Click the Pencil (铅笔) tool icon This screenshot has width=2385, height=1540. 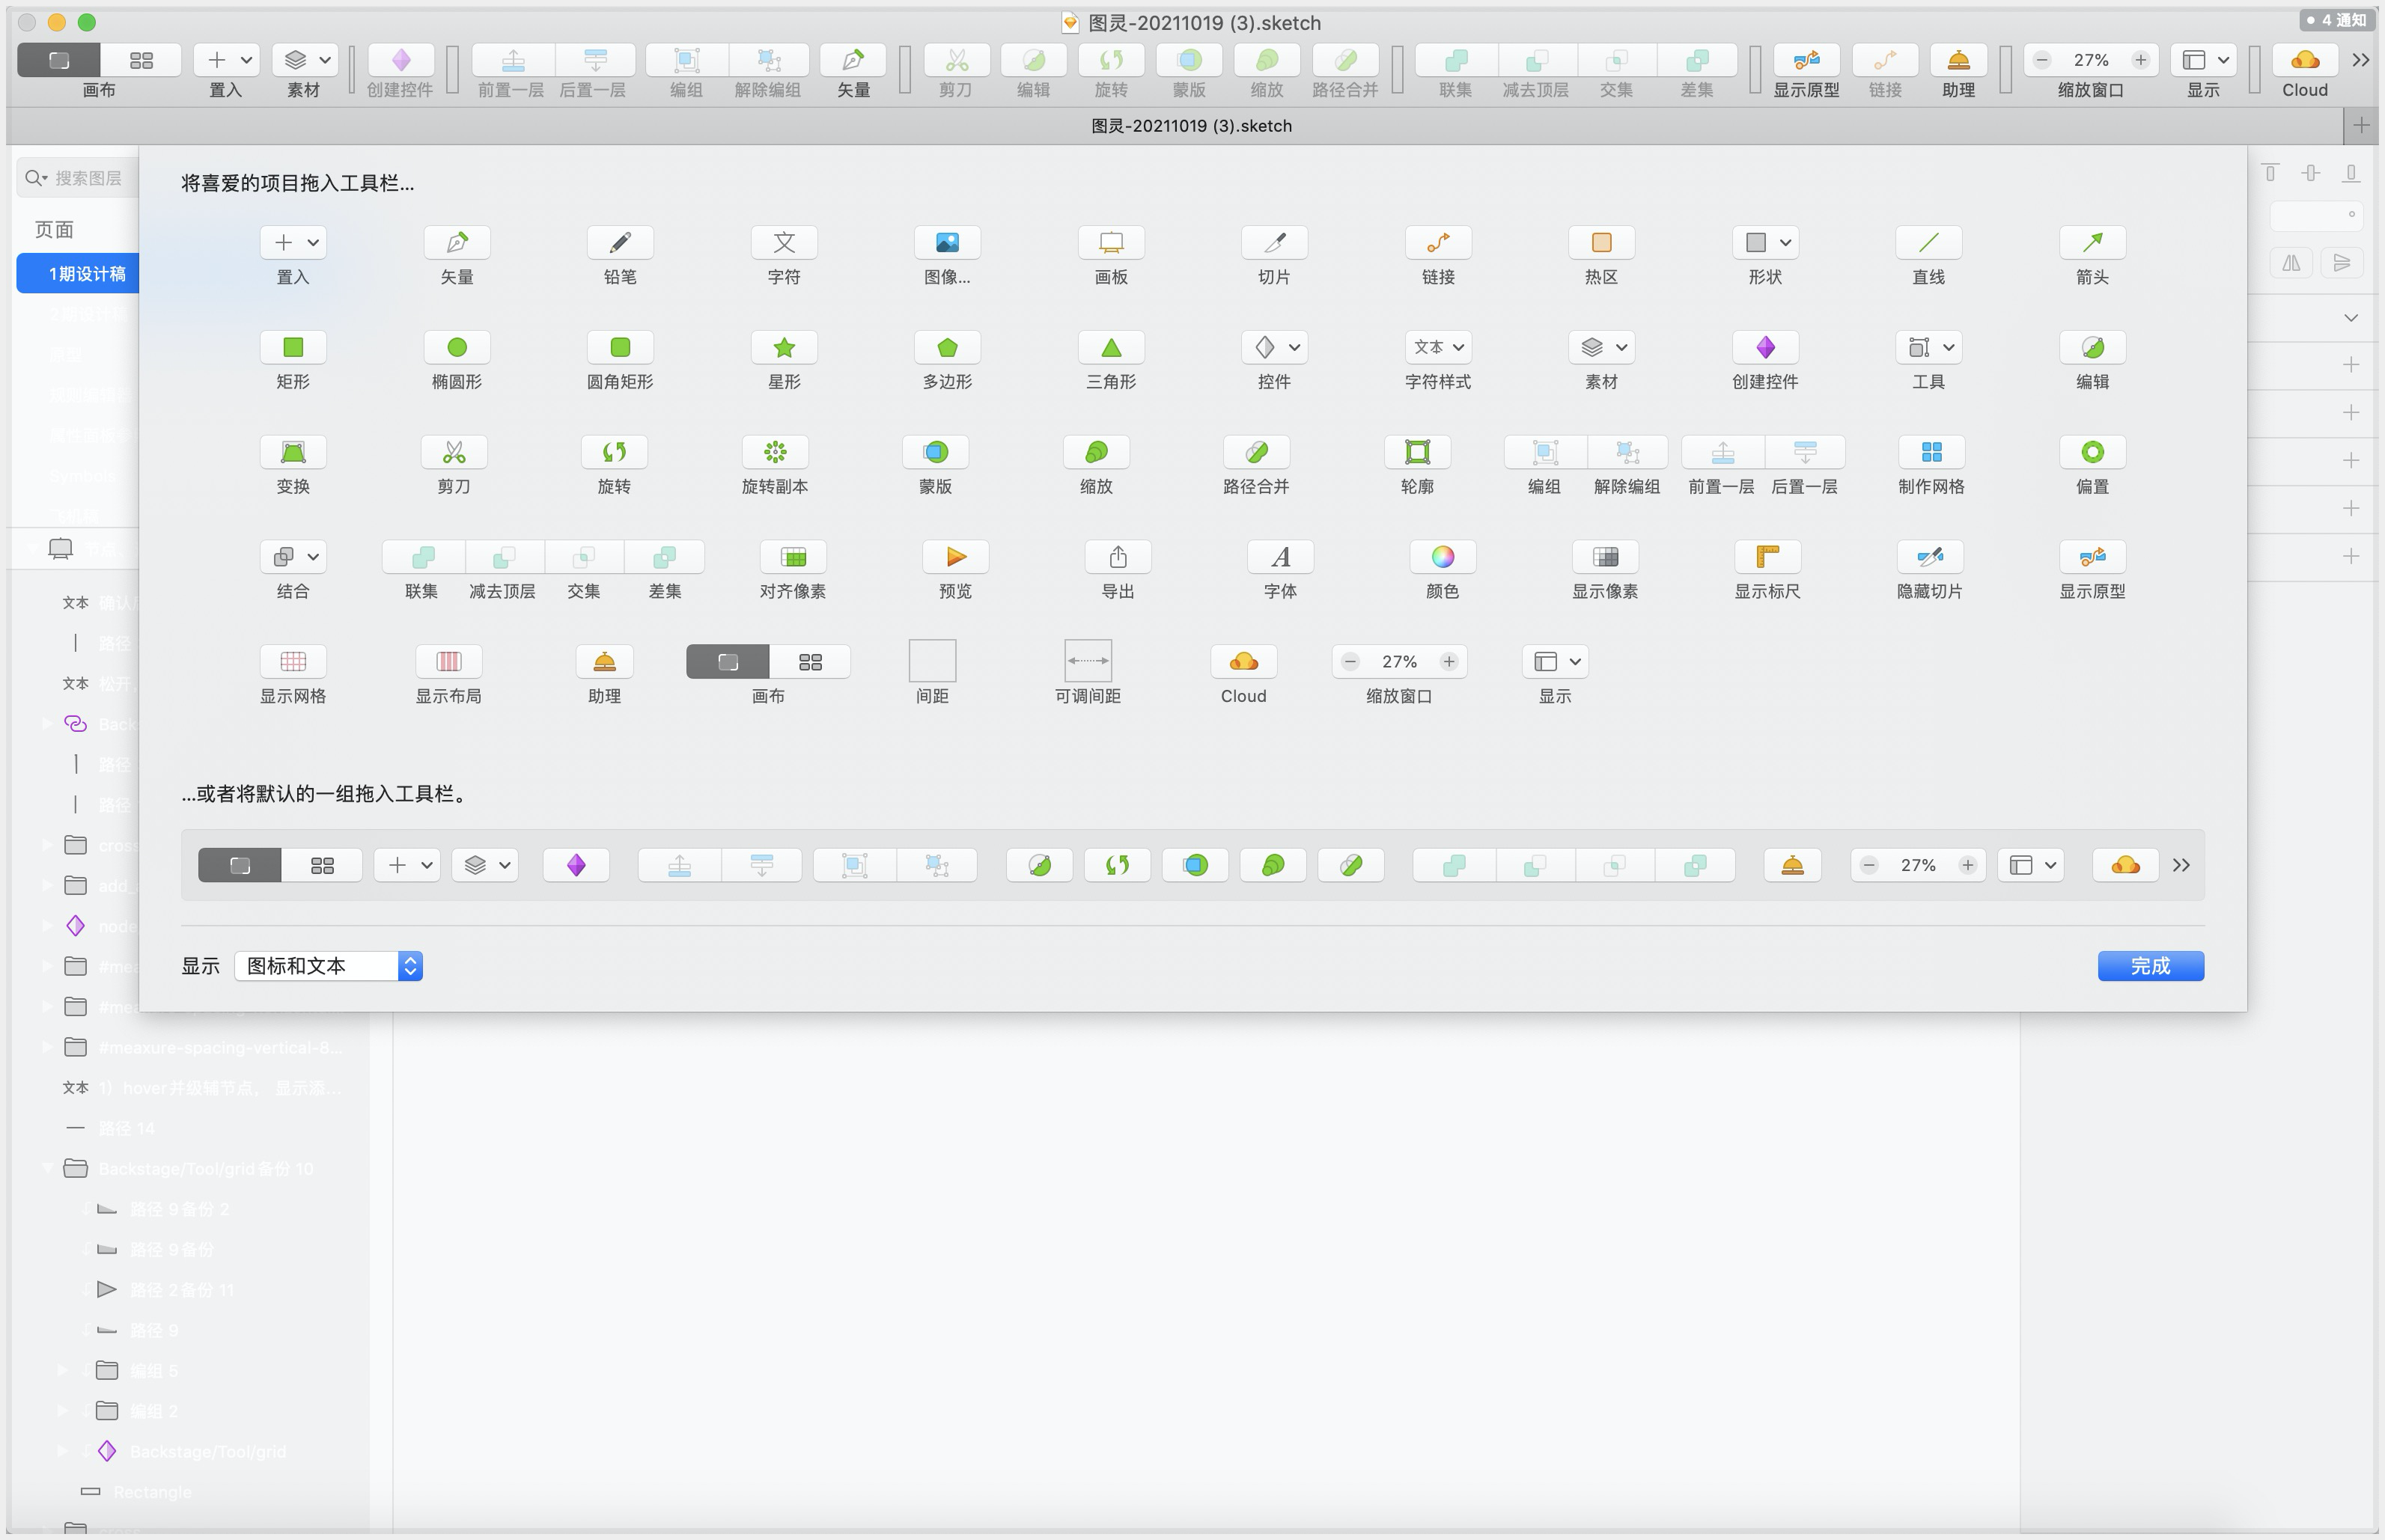point(619,243)
